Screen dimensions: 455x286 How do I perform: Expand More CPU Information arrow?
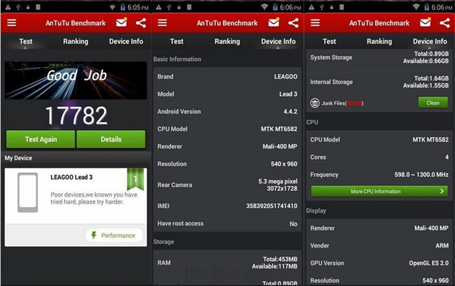click(442, 191)
